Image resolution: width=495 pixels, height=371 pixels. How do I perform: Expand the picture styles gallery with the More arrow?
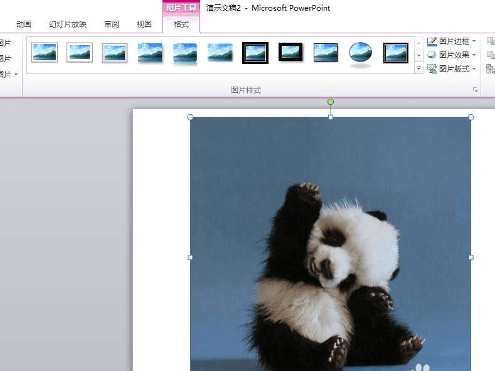pos(419,68)
